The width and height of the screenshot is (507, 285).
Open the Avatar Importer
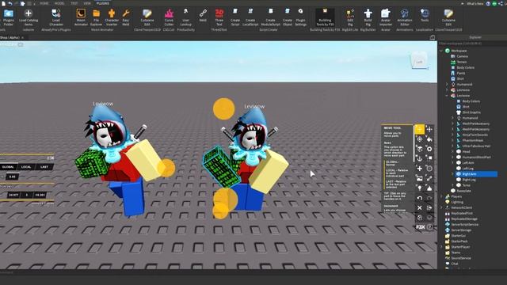coord(386,17)
